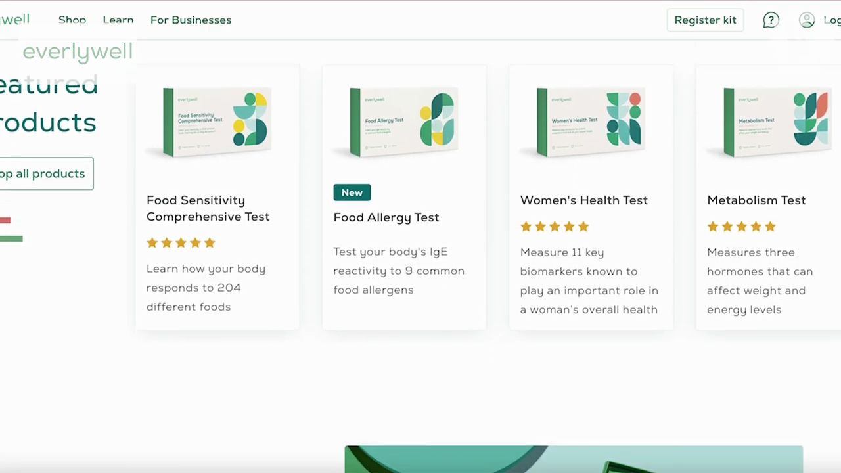Viewport: 841px width, 473px height.
Task: Open the Food Allergy Test title link
Action: 386,217
